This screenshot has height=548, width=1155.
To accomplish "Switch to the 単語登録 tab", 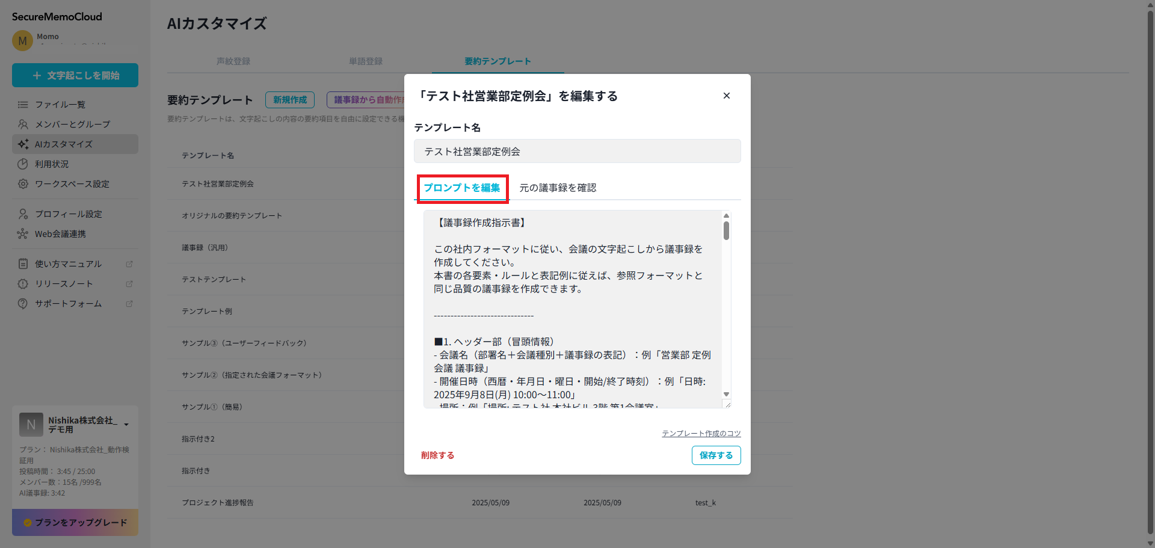I will coord(366,61).
